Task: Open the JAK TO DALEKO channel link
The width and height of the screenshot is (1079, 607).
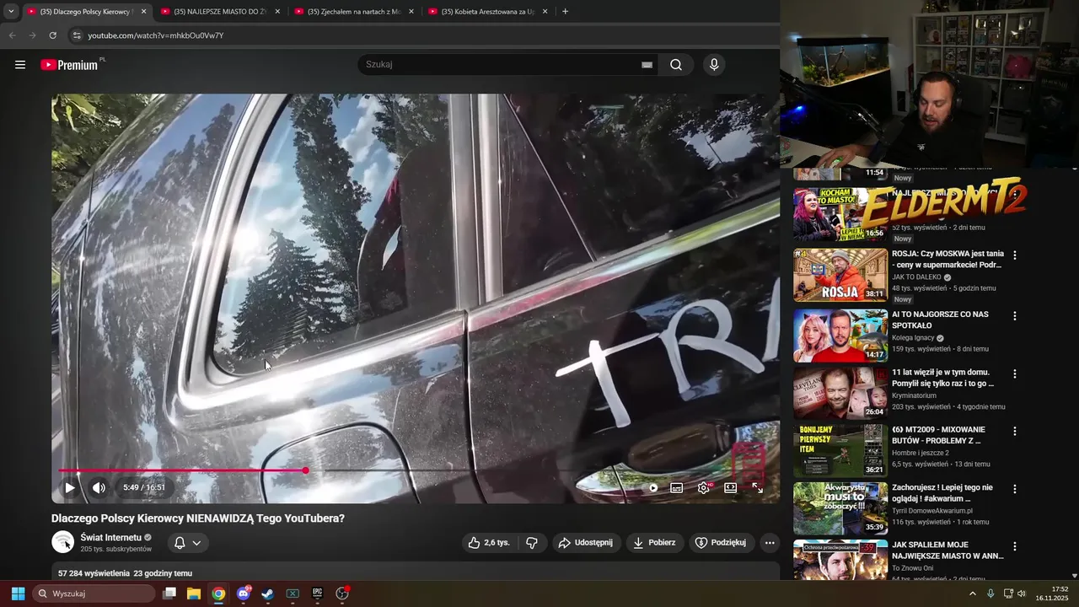Action: tap(916, 277)
